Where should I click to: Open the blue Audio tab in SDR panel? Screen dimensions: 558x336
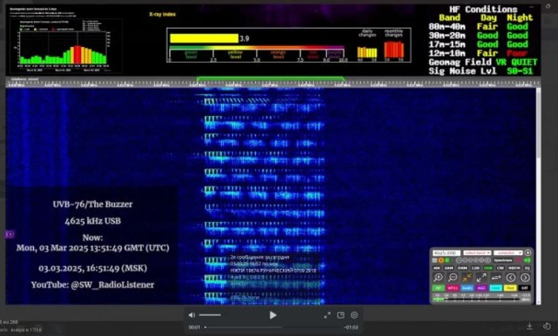pyautogui.click(x=467, y=288)
